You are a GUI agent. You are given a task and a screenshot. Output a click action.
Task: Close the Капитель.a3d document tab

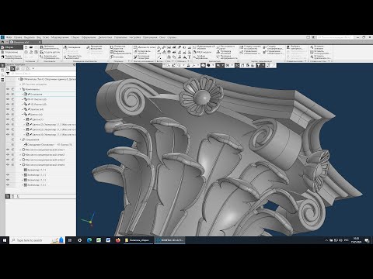[x=40, y=42]
